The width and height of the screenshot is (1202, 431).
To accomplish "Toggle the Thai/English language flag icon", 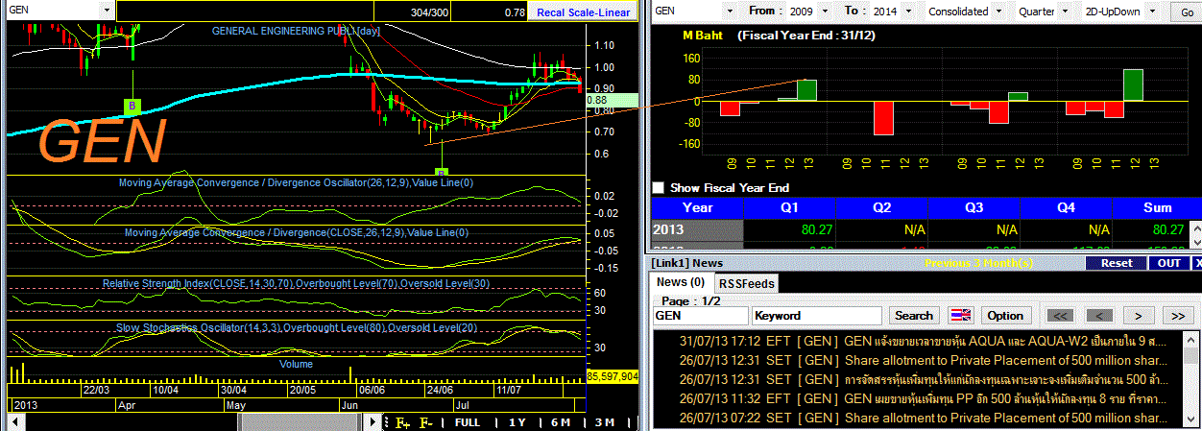I will click(x=961, y=316).
